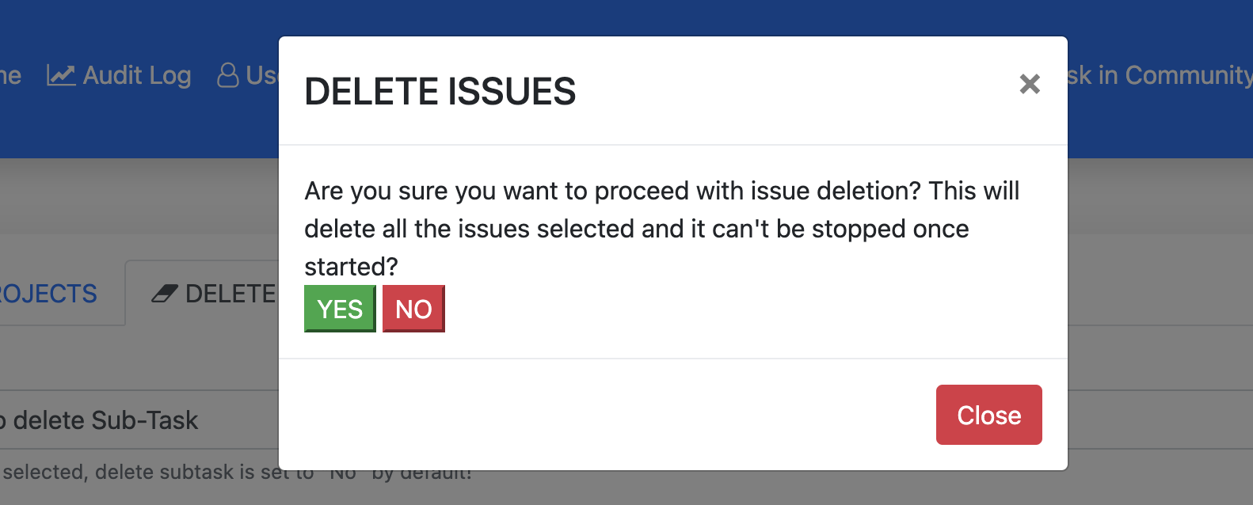Viewport: 1253px width, 505px height.
Task: Switch to the PROJECTS tab
Action: point(48,293)
